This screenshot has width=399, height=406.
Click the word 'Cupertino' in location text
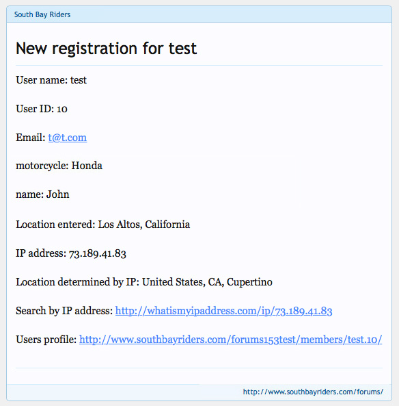[249, 282]
